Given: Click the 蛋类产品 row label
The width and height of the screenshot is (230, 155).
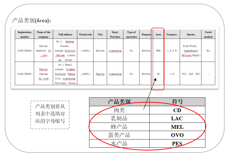Looking at the screenshot, I should point(119,135).
